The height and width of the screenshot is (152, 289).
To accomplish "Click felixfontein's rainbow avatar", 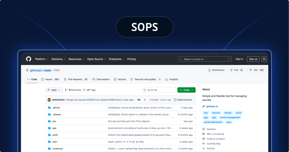I will click(x=49, y=100).
